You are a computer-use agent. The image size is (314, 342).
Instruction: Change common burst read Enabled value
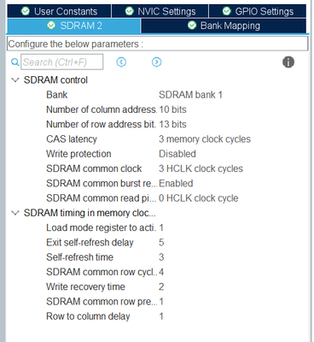click(x=176, y=183)
